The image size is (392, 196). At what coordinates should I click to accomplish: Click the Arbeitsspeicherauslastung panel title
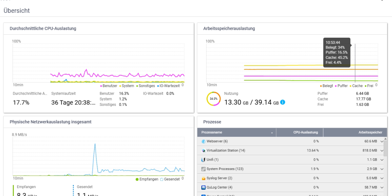[x=229, y=28]
